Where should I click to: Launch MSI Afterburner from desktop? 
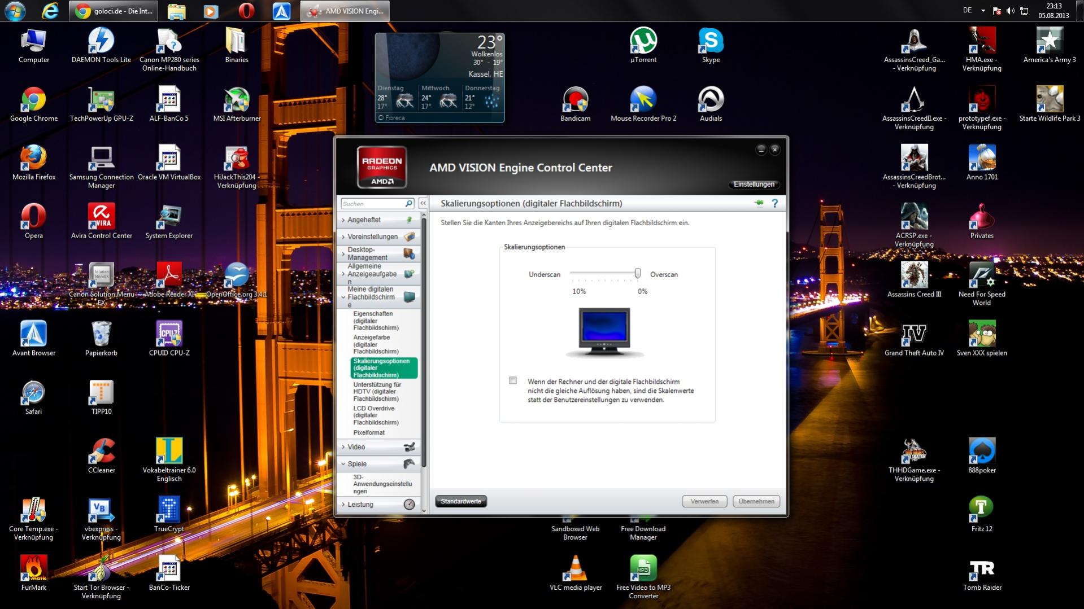point(237,104)
